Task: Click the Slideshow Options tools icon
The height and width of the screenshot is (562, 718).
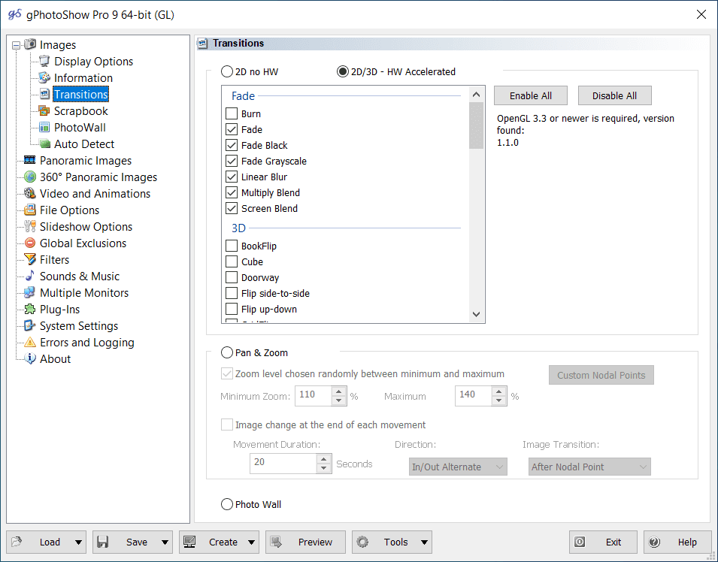Action: point(30,225)
